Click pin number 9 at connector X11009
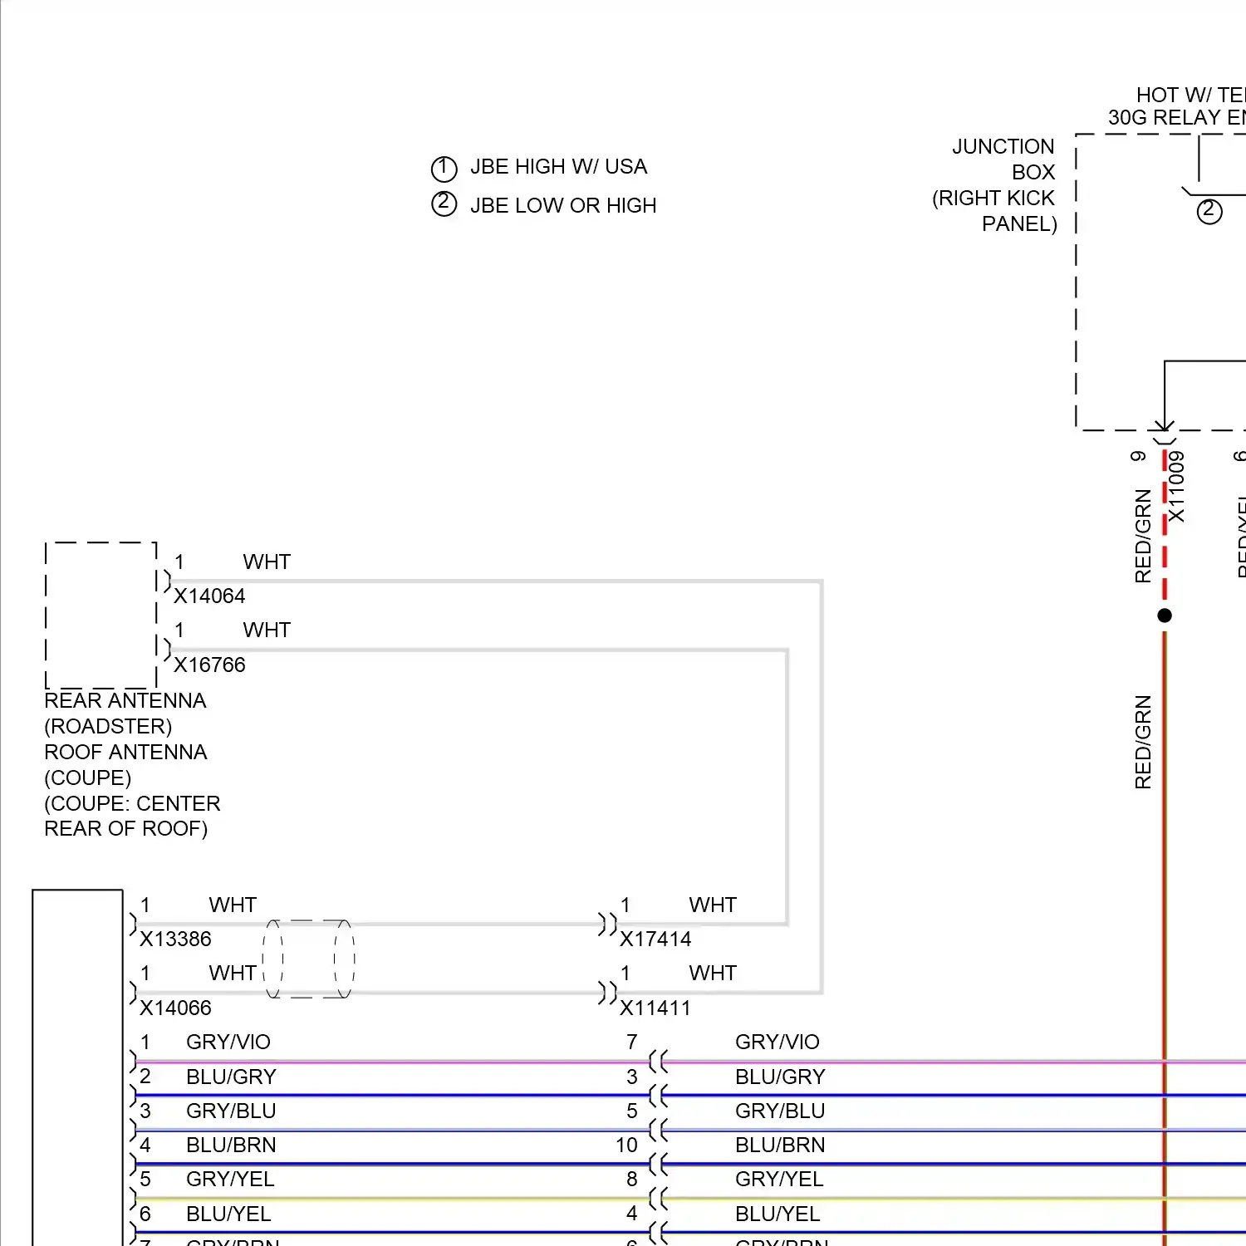 coord(1138,456)
